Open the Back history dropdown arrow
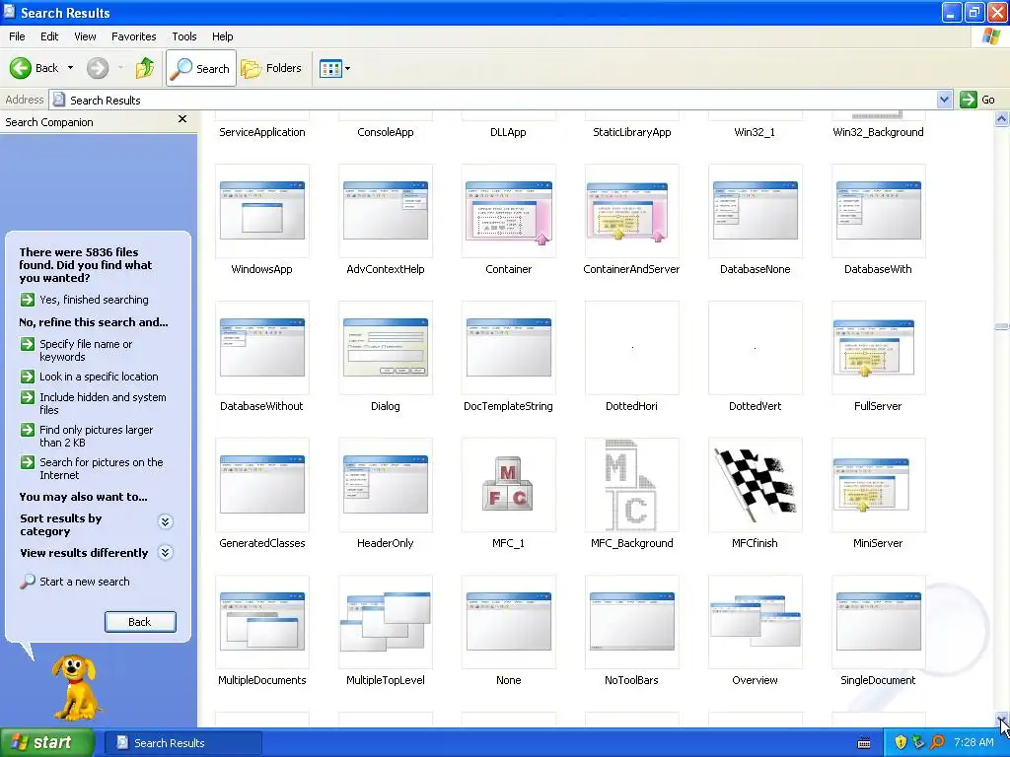 click(70, 68)
